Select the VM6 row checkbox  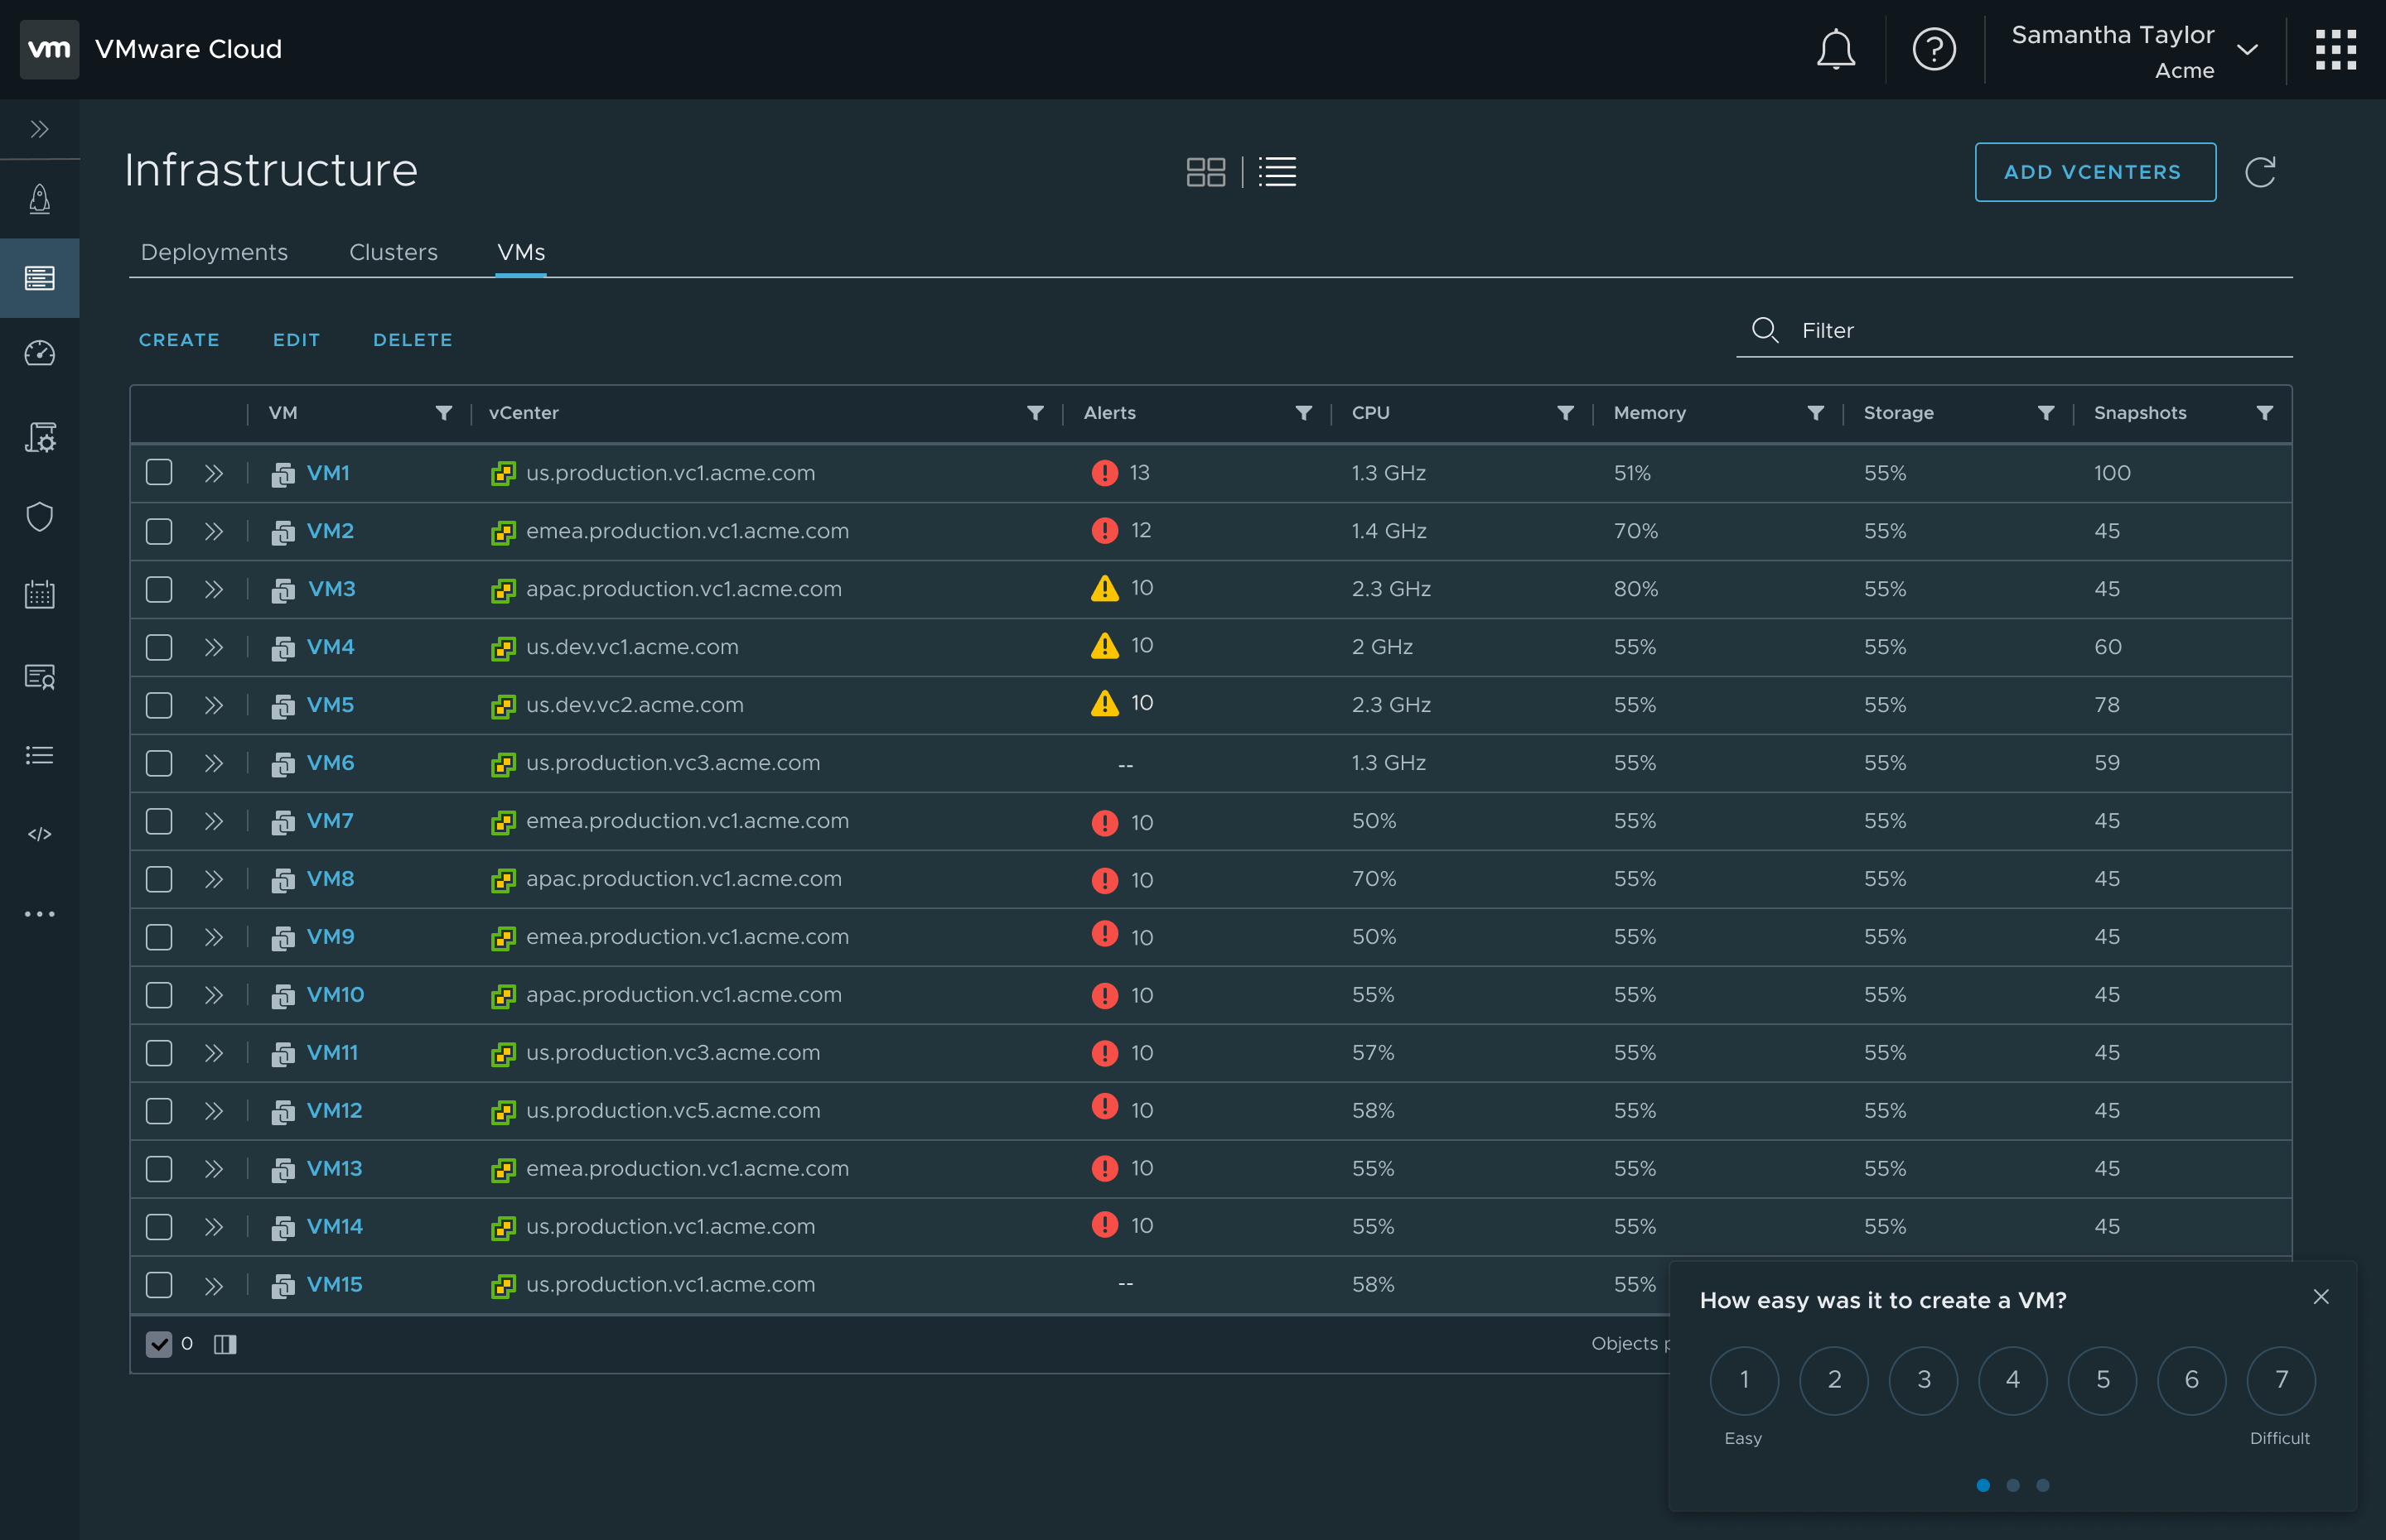click(159, 762)
